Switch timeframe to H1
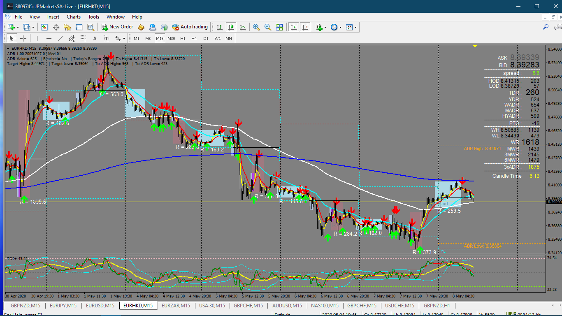The width and height of the screenshot is (562, 316). click(x=183, y=38)
